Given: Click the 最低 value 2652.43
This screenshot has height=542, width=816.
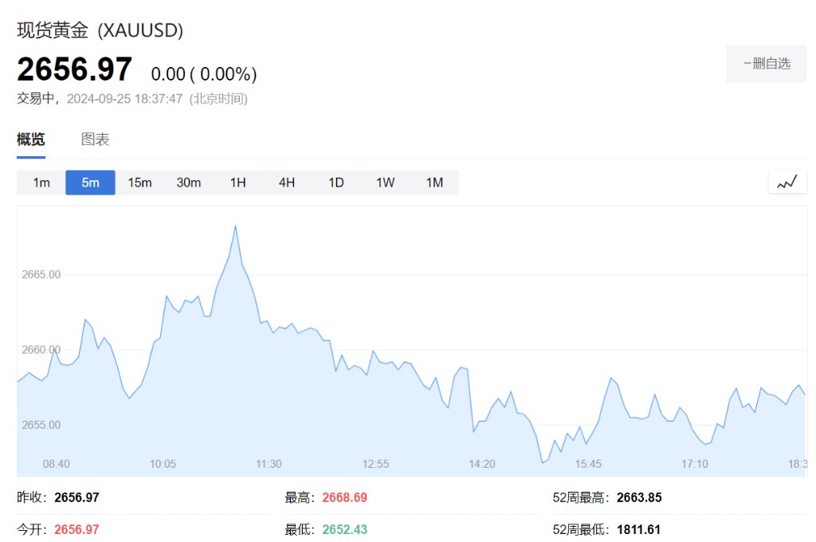Looking at the screenshot, I should coord(344,529).
